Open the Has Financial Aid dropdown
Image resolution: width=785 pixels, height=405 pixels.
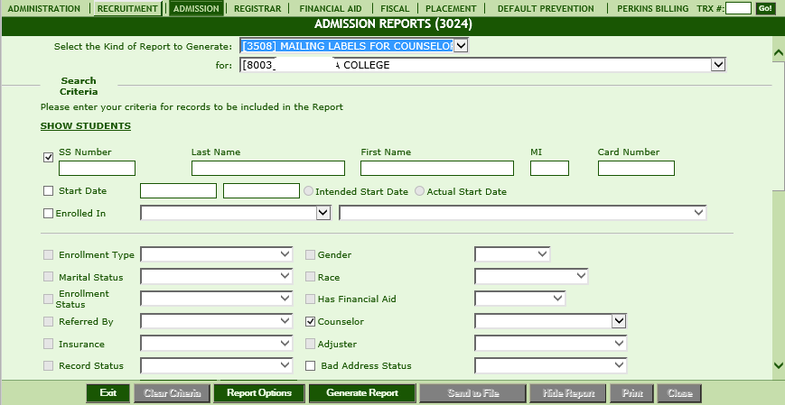point(519,299)
